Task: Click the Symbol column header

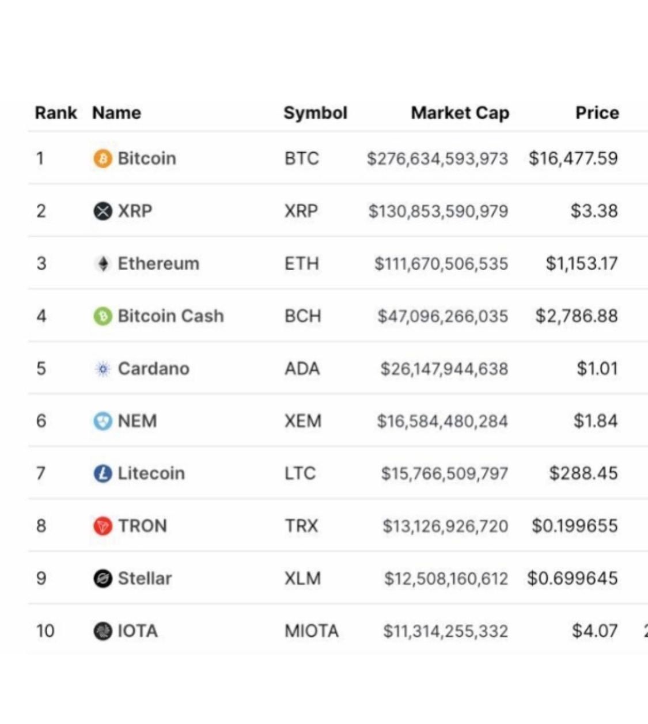Action: tap(315, 113)
